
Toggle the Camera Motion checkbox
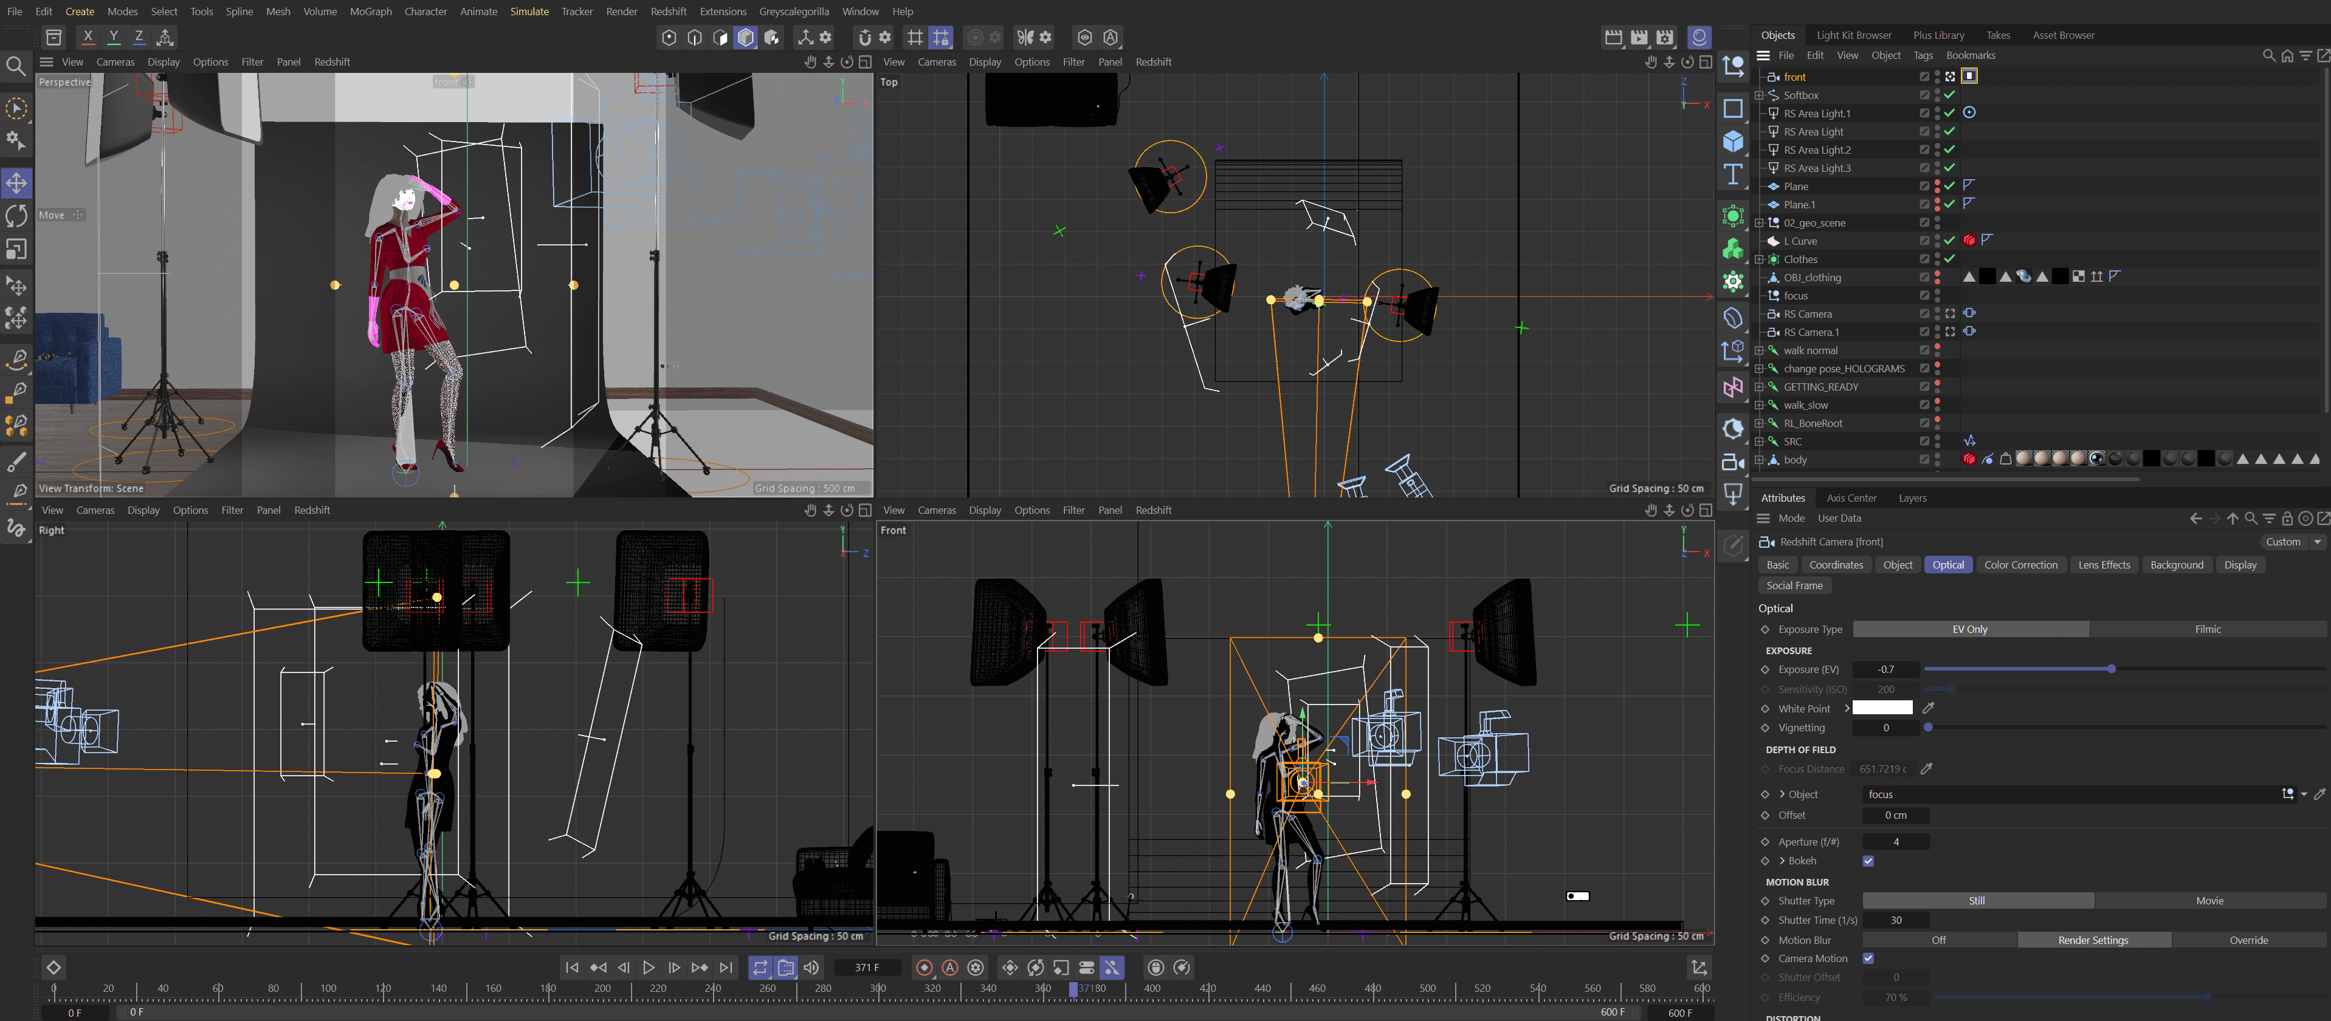[x=1868, y=958]
